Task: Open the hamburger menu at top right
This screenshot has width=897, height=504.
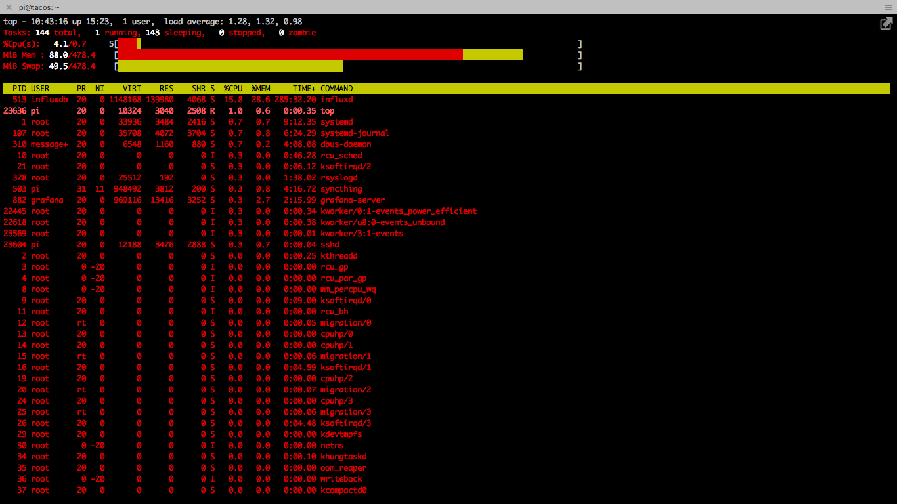Action: (x=888, y=7)
